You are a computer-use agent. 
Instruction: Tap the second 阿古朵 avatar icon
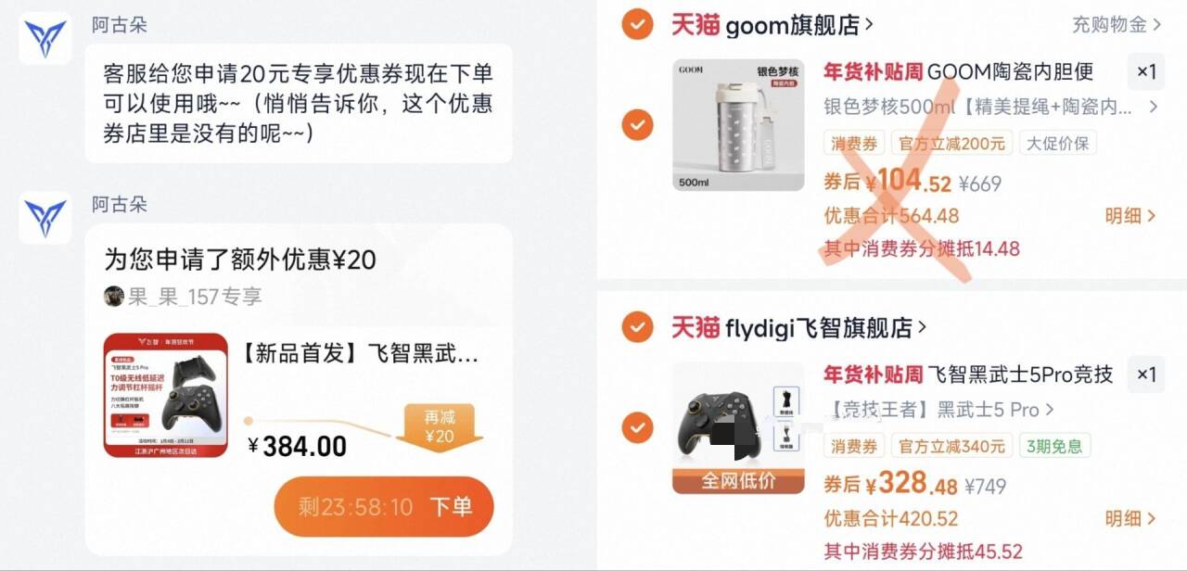pos(45,218)
